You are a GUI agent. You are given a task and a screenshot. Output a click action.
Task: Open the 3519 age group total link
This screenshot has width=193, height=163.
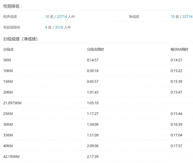[59, 27]
